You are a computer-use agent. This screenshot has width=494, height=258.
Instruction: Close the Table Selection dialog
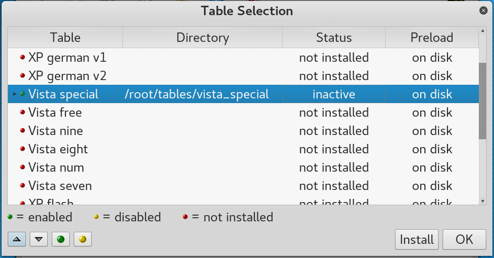pyautogui.click(x=484, y=10)
